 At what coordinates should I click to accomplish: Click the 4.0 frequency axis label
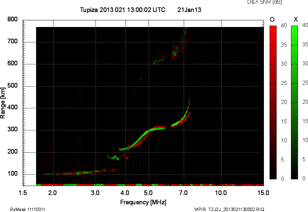[125, 193]
